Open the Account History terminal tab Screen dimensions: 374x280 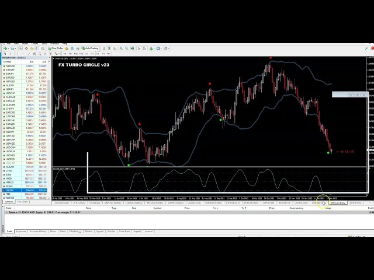(39, 231)
